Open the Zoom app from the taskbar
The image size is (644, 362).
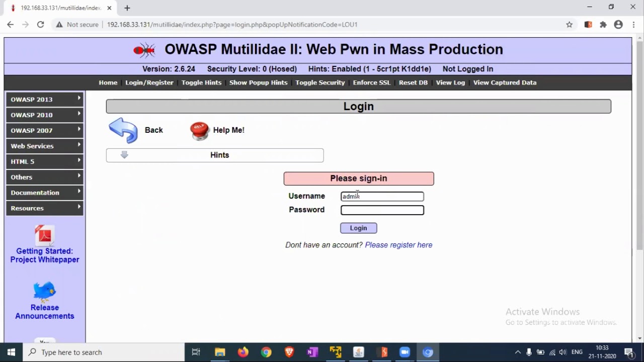[405, 352]
